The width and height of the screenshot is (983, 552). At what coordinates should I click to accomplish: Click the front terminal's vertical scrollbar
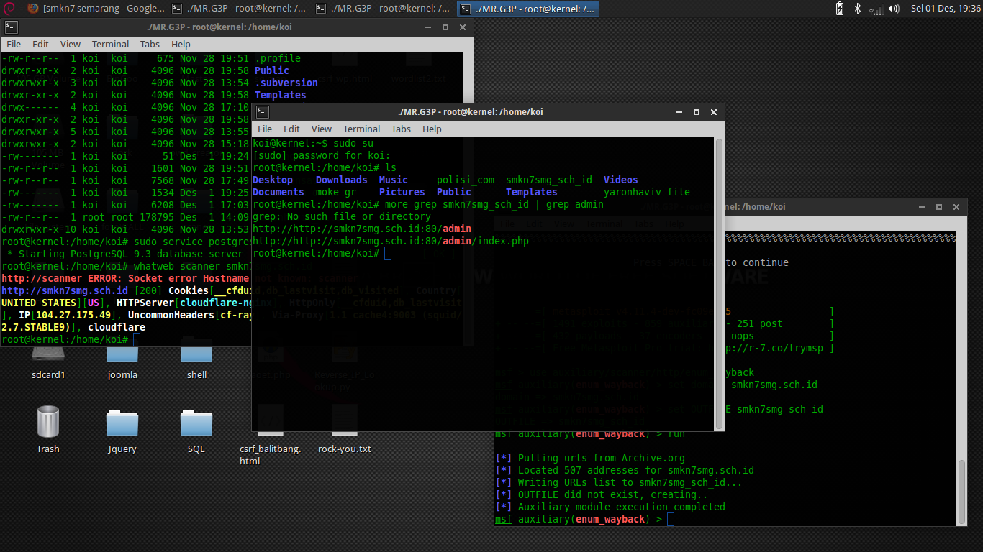pos(718,284)
